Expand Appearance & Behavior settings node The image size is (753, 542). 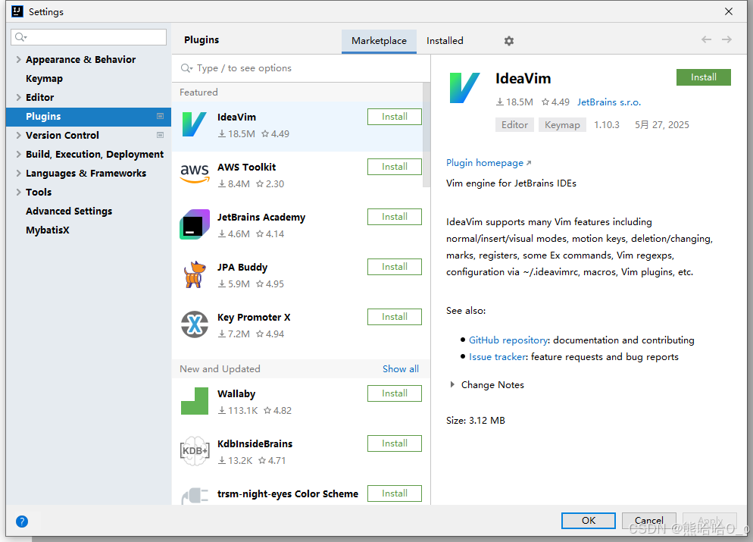pyautogui.click(x=18, y=60)
